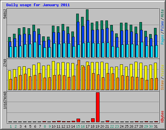Click day label "30" on the x-axis
The width and height of the screenshot is (166, 130).
coord(151,126)
